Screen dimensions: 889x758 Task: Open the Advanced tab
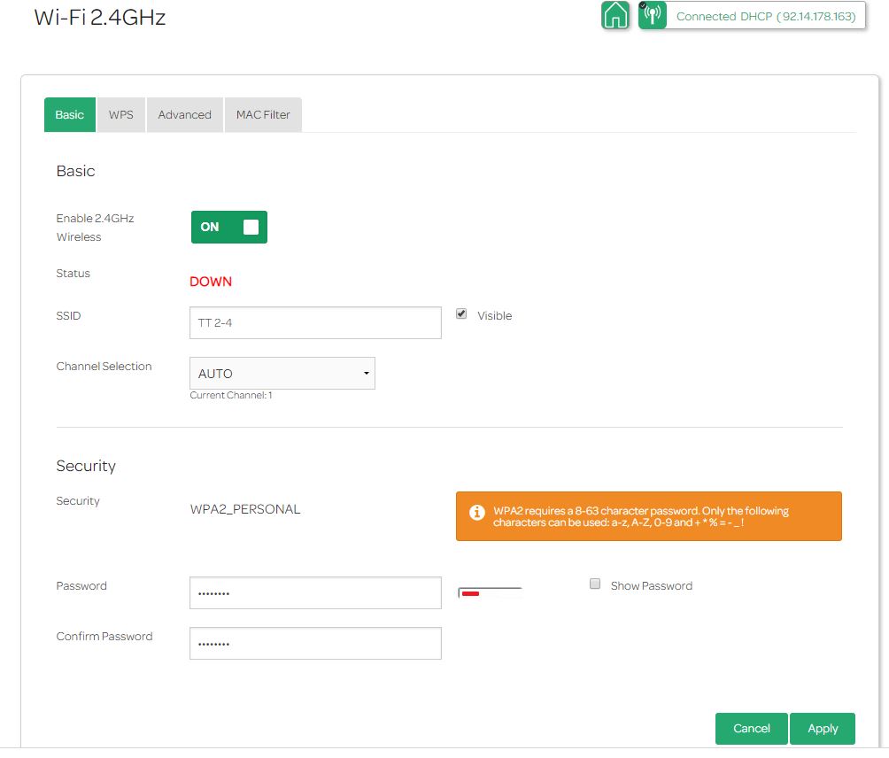click(x=184, y=115)
